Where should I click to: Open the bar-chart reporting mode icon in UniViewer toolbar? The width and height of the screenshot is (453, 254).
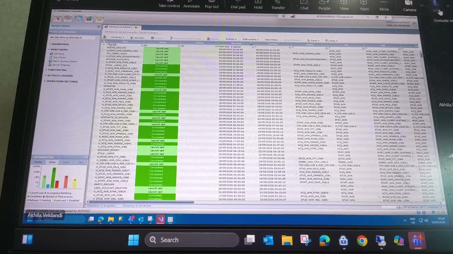coord(88,18)
